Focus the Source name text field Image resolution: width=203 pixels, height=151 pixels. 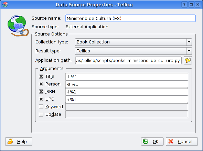coord(130,18)
